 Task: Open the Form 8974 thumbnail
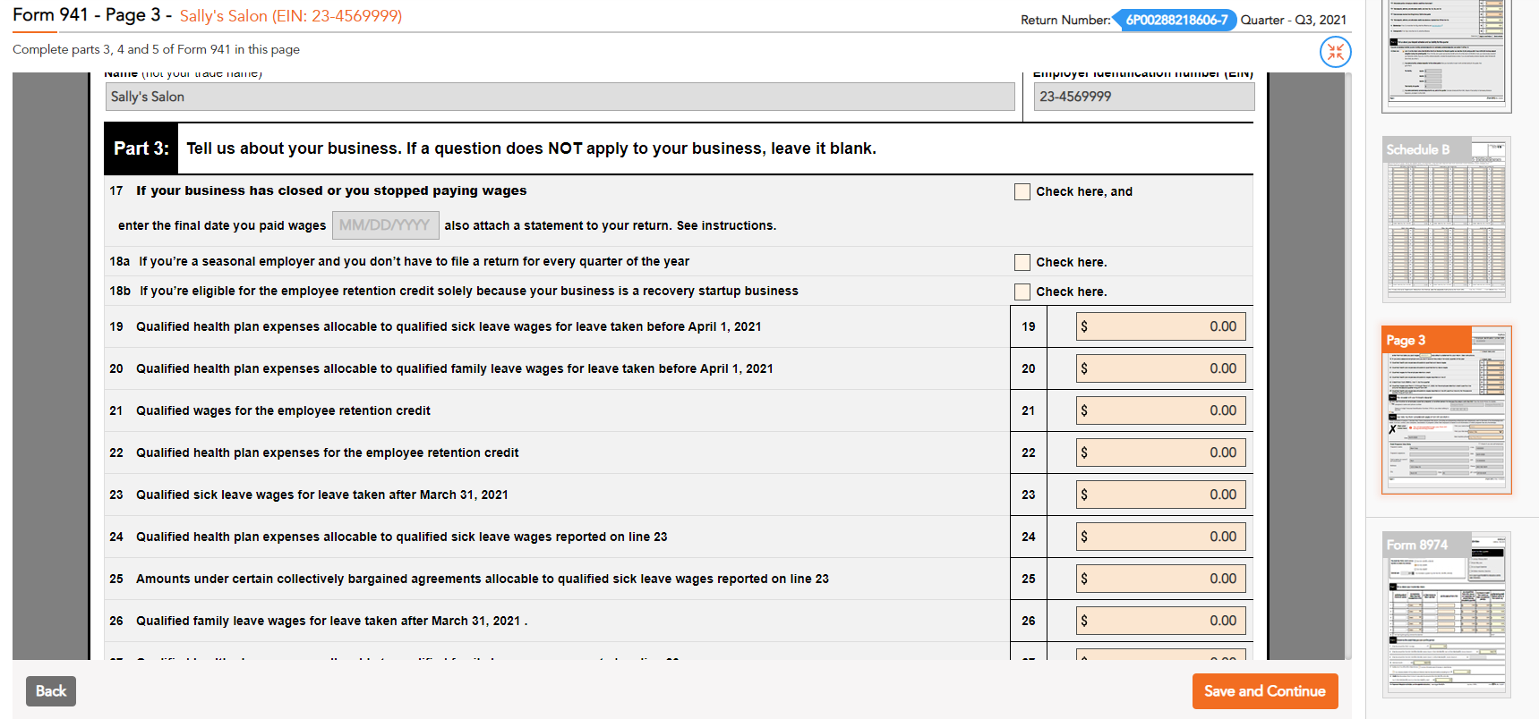[1446, 614]
